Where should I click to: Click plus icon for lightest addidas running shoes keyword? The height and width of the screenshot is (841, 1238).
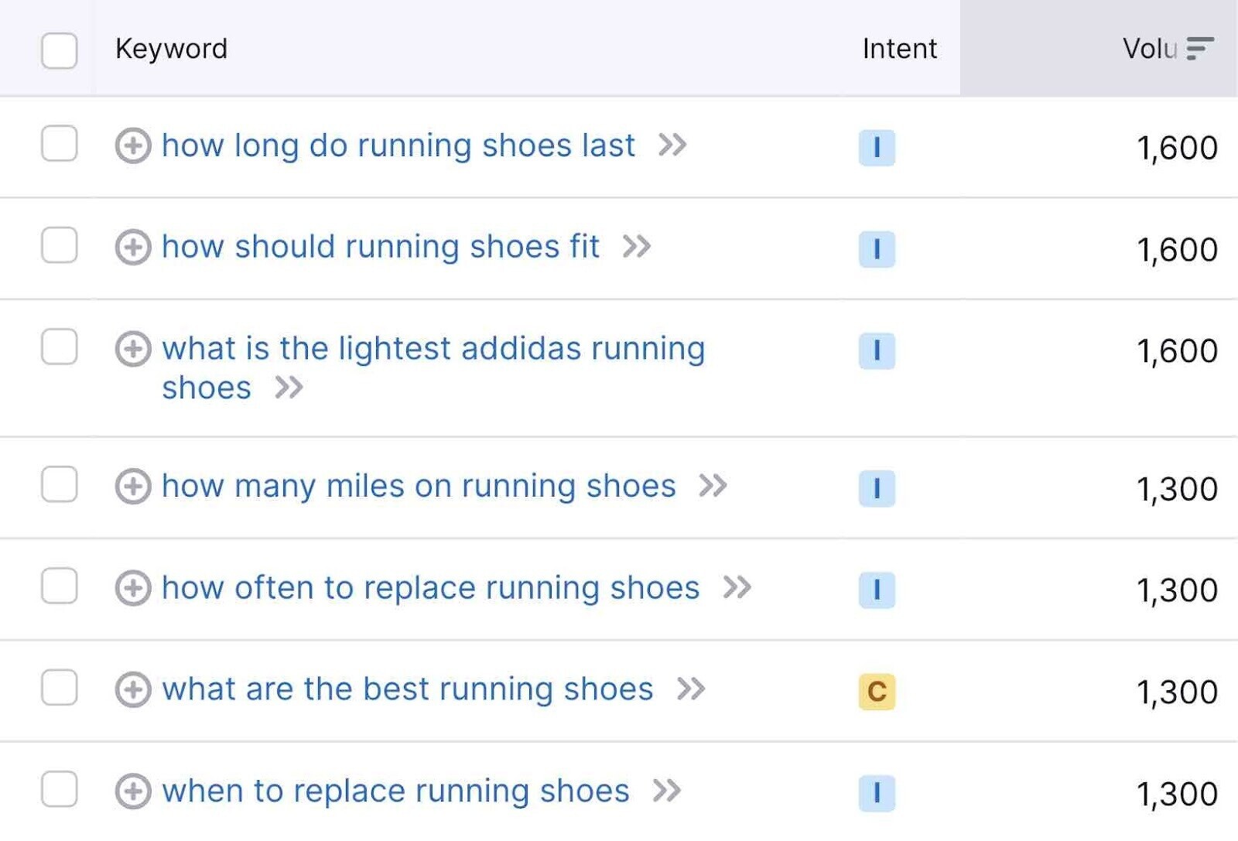coord(132,349)
